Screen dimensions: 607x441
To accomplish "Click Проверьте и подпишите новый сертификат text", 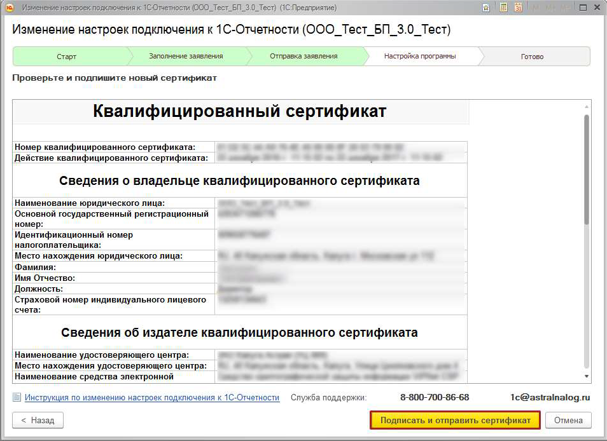I will click(x=114, y=78).
